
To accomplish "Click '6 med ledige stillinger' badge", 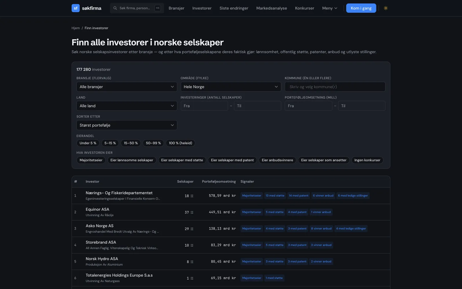I will click(x=353, y=196).
